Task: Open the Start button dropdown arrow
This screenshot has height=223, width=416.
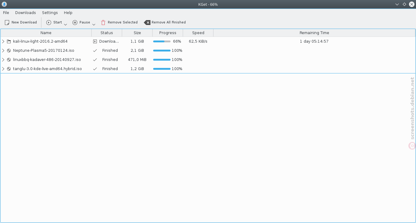Action: tap(65, 24)
